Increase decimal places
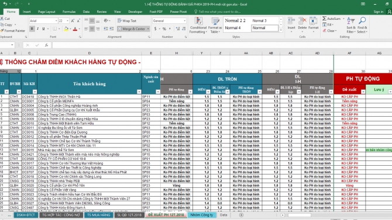The height and width of the screenshot is (220, 392). 178,29
